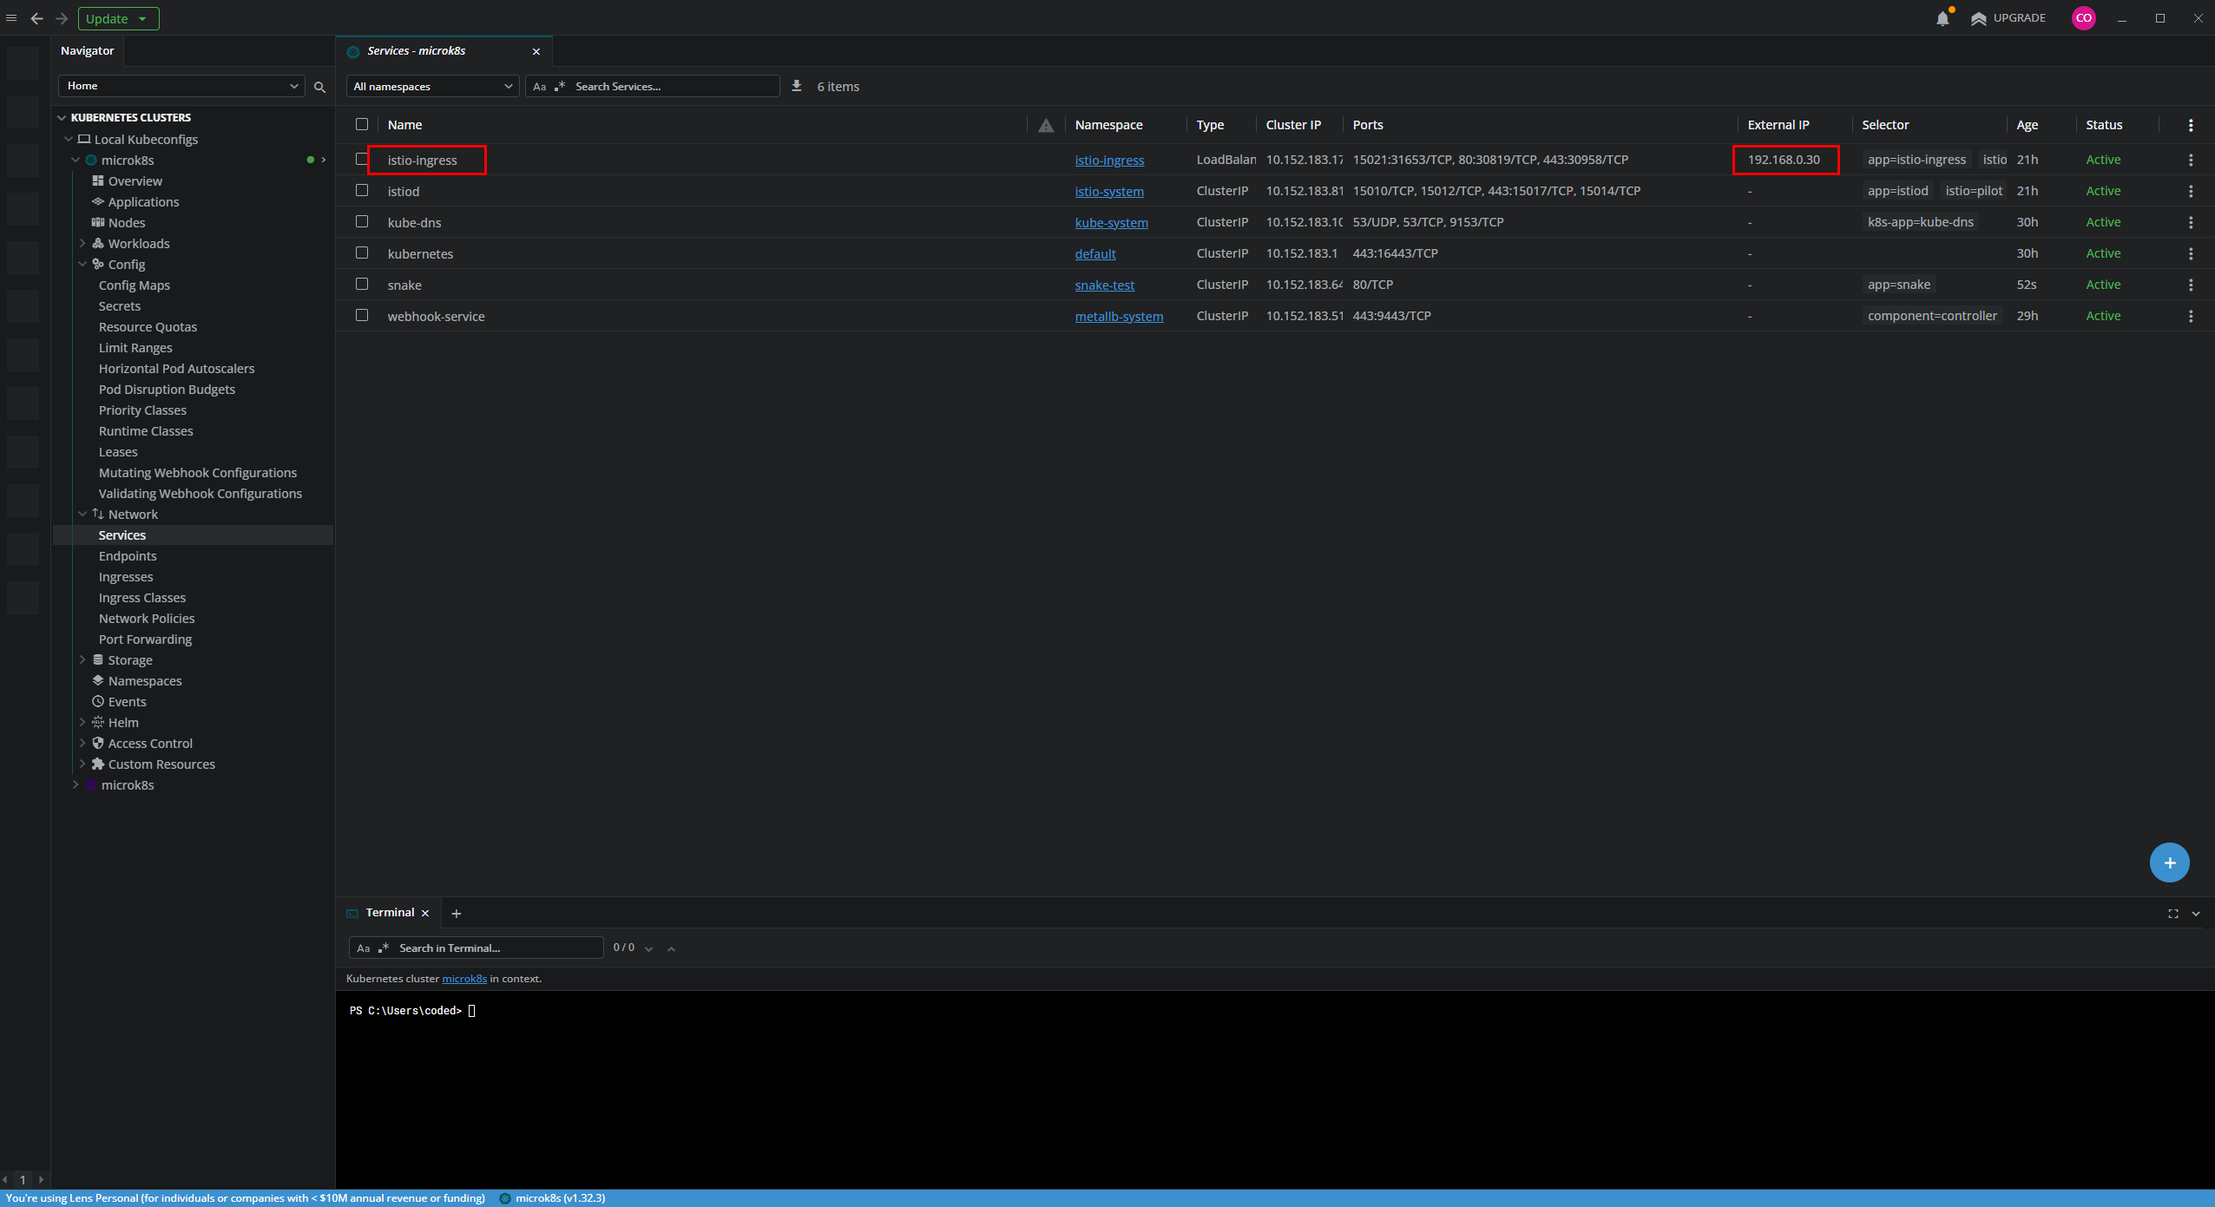Viewport: 2215px width, 1207px height.
Task: Expand the Helm tree node
Action: point(82,722)
